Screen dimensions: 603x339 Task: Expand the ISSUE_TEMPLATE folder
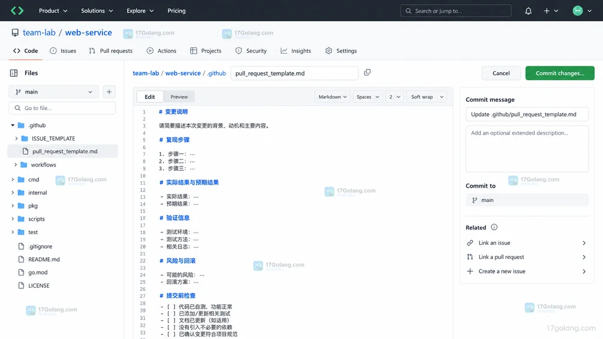16,138
